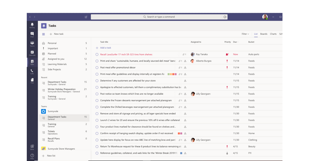309x161 pixels.
Task: Click the Sunnyvale team icon
Action: [44, 111]
